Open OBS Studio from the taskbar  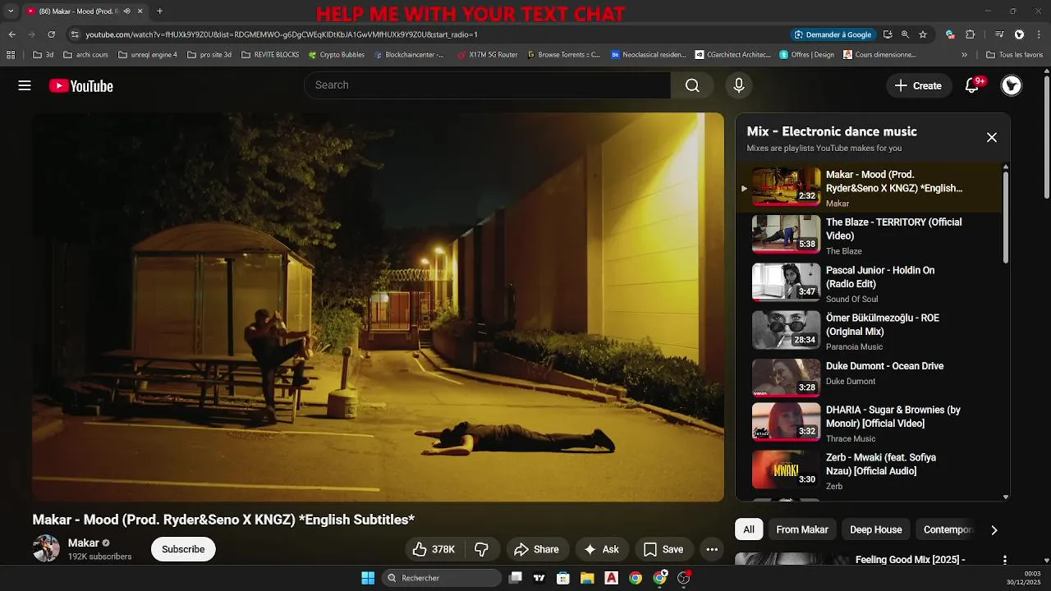[683, 578]
